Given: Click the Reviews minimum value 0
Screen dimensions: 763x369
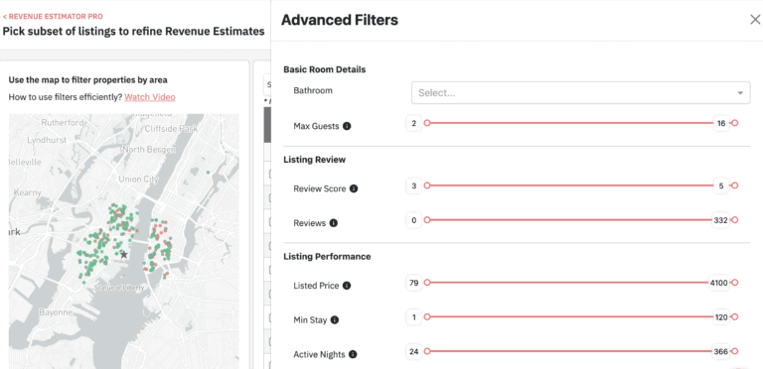Looking at the screenshot, I should tap(414, 220).
